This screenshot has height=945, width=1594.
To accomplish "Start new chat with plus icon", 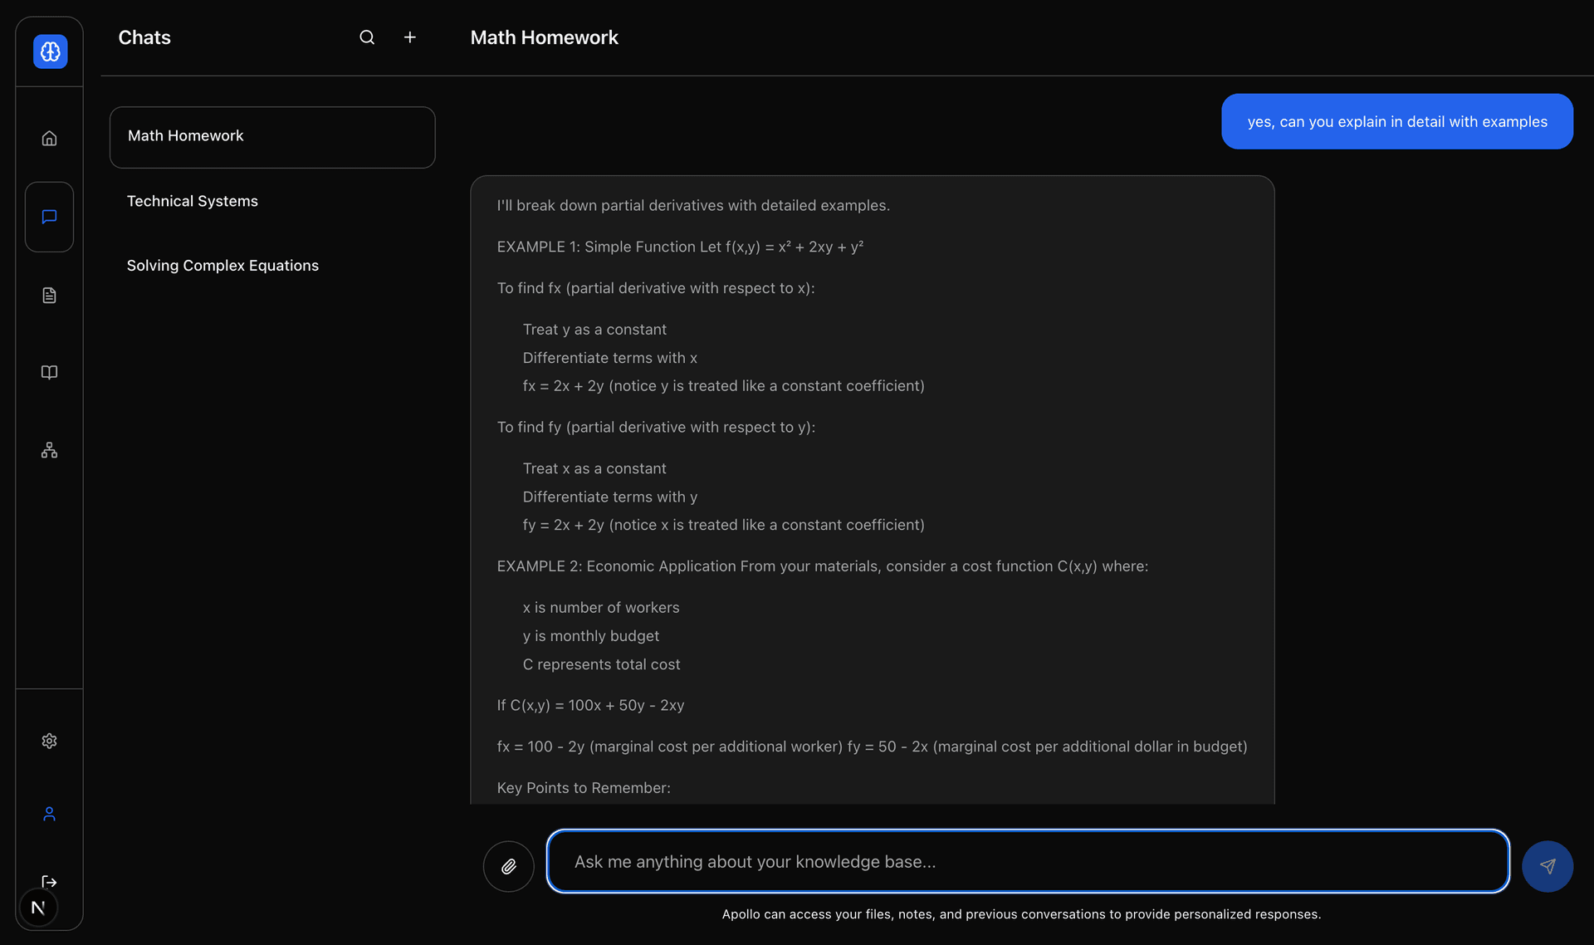I will [410, 37].
